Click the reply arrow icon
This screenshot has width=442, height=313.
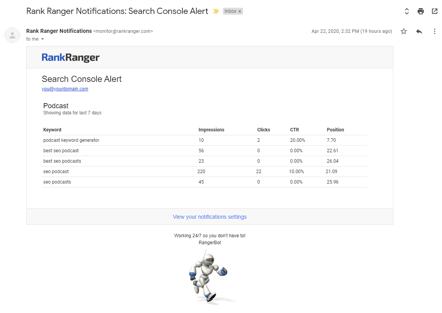[419, 31]
